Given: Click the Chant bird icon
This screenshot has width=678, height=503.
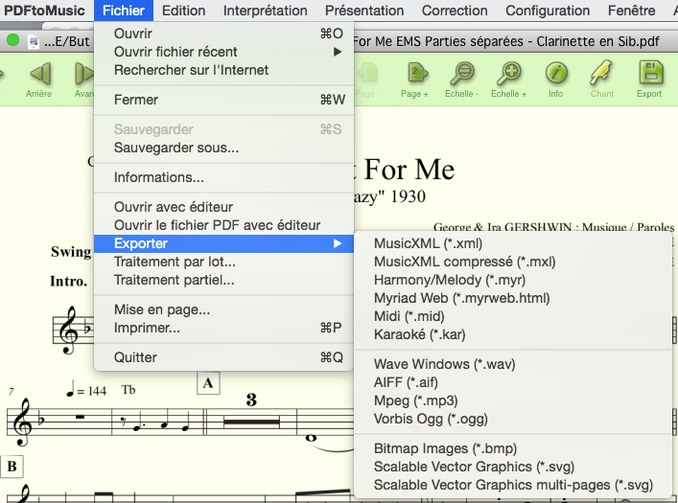Looking at the screenshot, I should [602, 74].
